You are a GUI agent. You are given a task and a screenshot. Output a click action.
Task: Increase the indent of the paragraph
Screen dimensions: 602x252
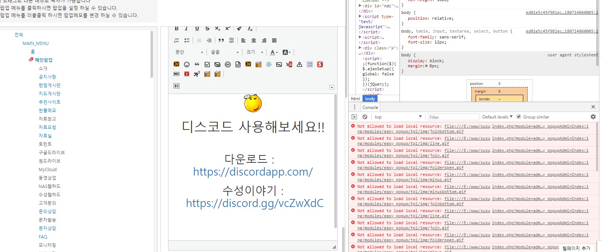coord(209,41)
